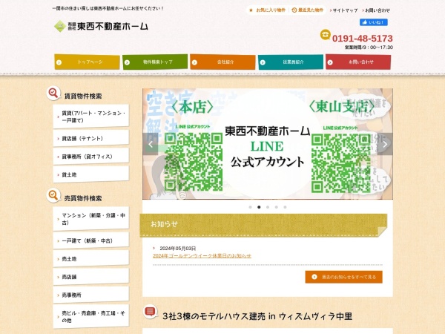Jump to third carousel slide dot

(x=268, y=207)
